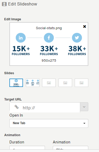99x152 pixels.
Task: Click the 950x275 image dimensions label
Action: [x=49, y=60]
